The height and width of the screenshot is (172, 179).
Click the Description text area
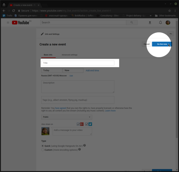(78, 87)
